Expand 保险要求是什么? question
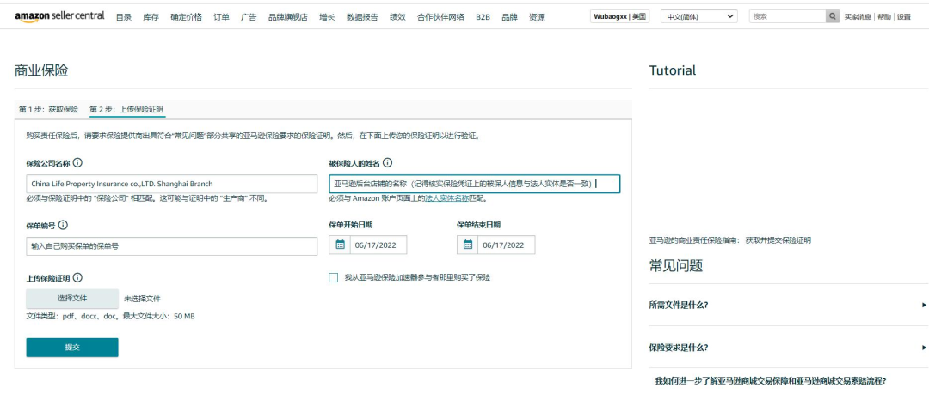Screen dimensions: 929x400 point(788,348)
